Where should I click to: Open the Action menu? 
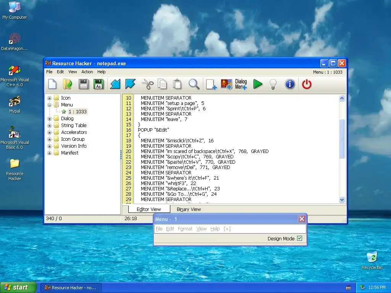(x=87, y=72)
